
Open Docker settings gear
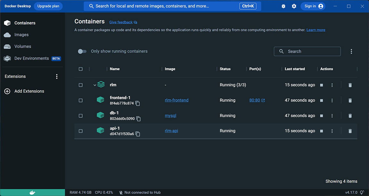294,6
